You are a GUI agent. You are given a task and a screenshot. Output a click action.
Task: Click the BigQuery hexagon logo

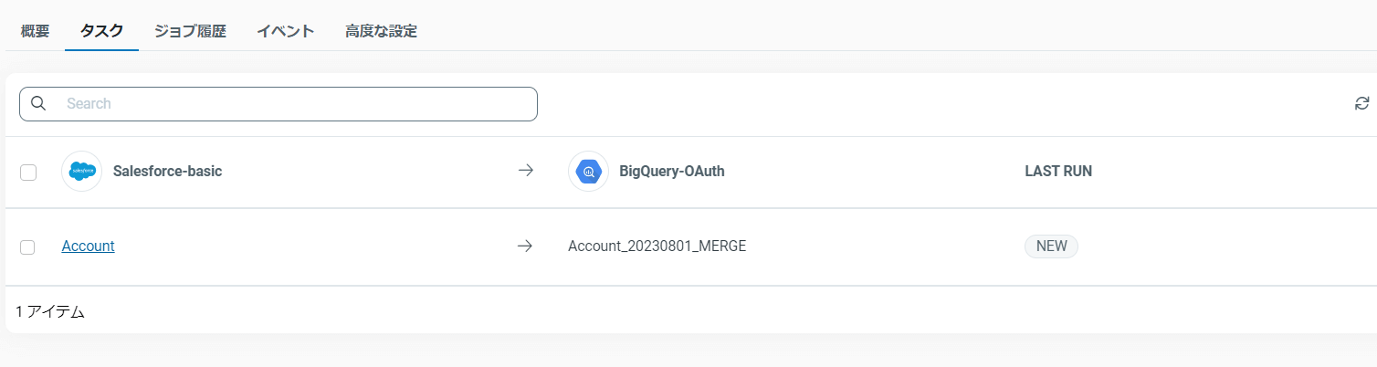pos(588,171)
